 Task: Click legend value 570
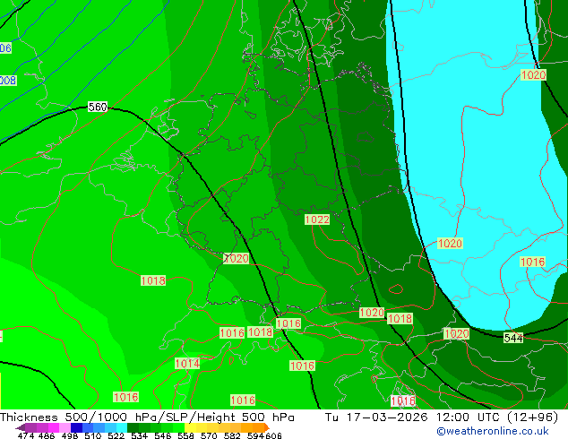coord(209,435)
